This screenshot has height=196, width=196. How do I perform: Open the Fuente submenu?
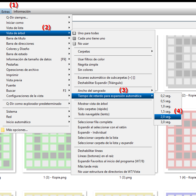36,85
